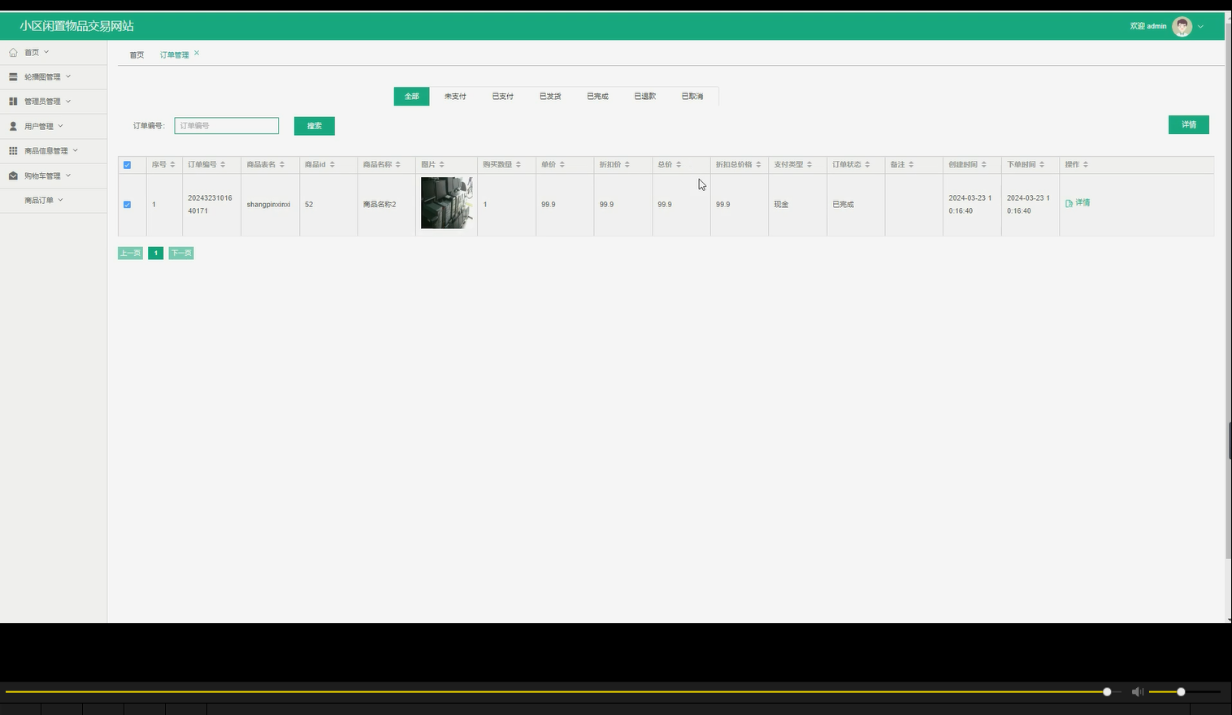Screen dimensions: 1232x715
Task: Expand the 用户管理 sidebar menu
Action: (39, 125)
